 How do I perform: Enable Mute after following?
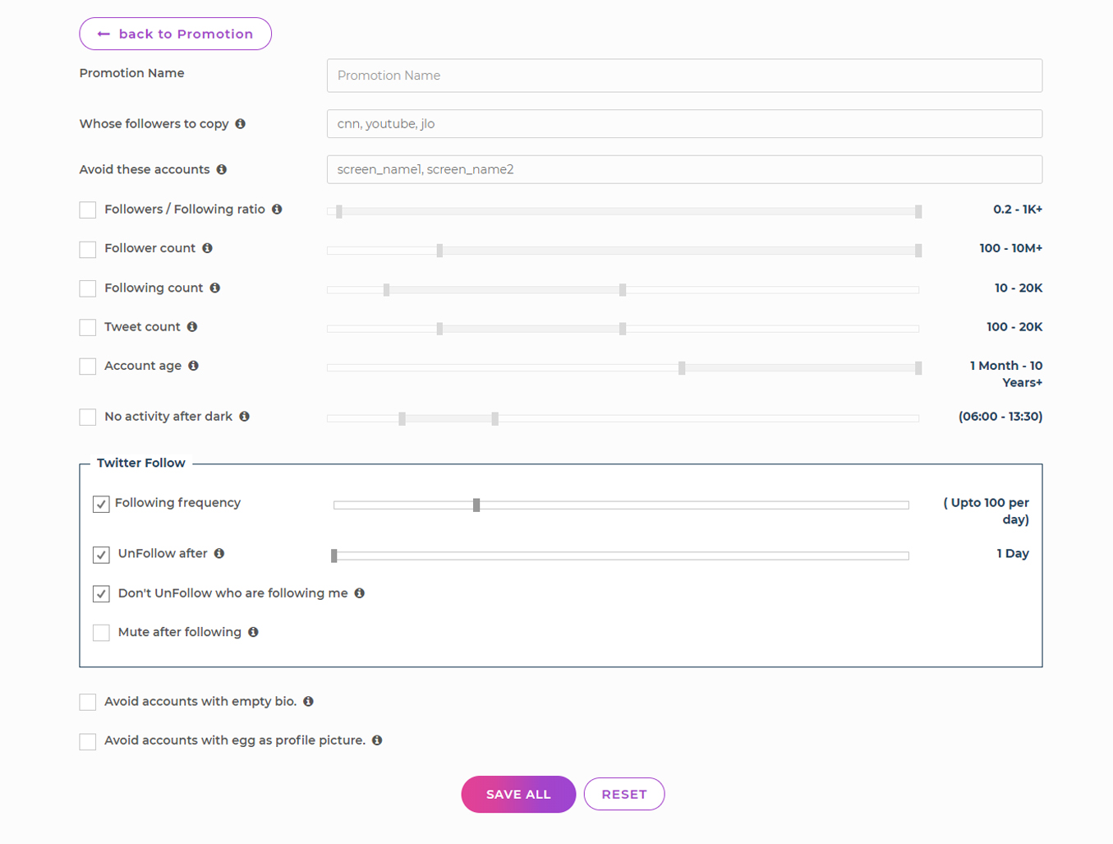(x=101, y=632)
